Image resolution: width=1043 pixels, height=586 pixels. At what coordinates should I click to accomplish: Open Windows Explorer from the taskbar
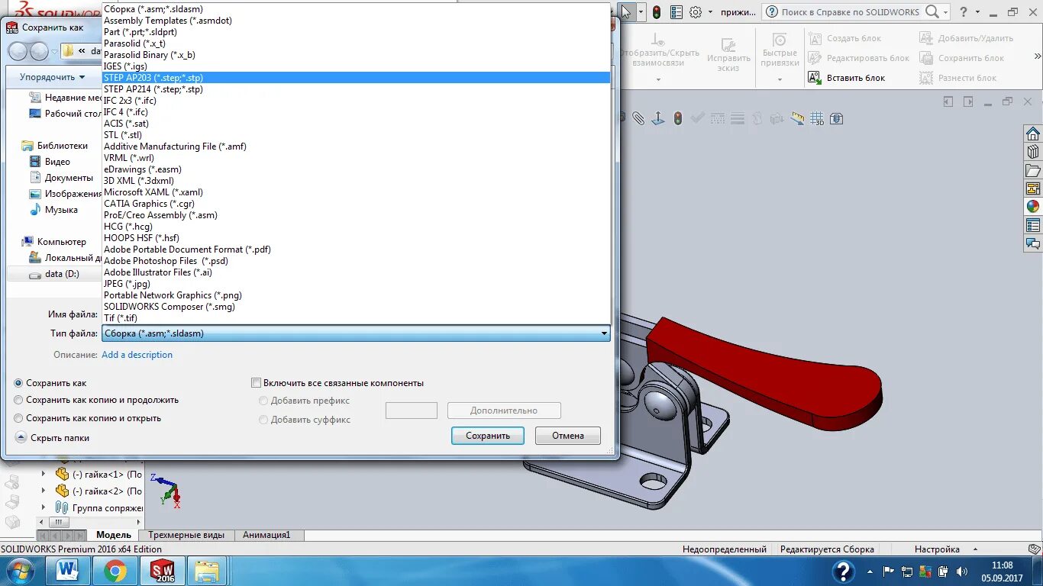point(207,571)
